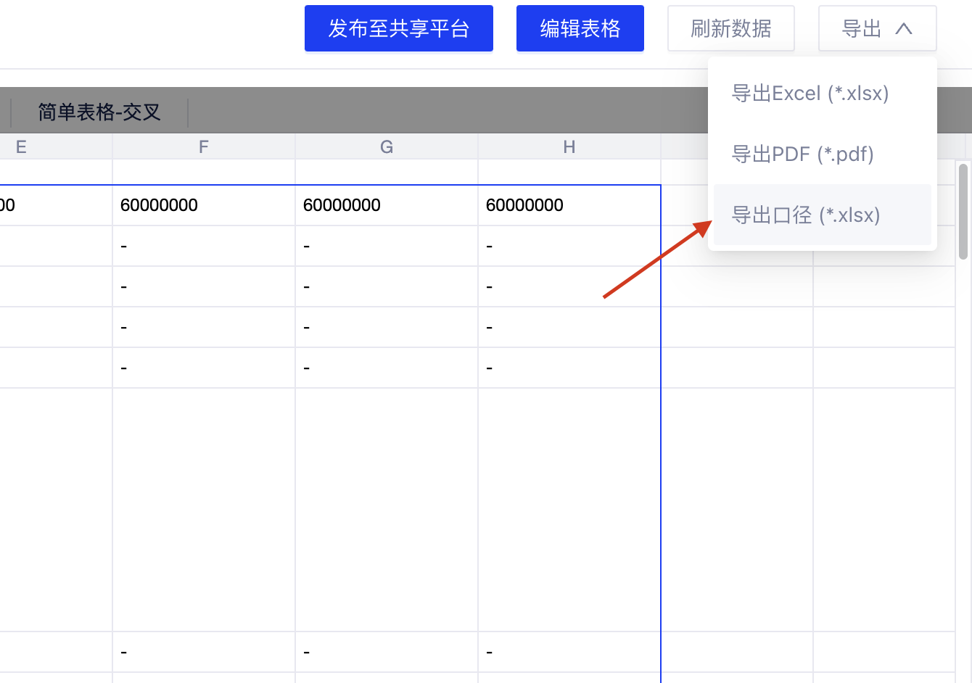Click the partially visible cell in column E
Image resolution: width=972 pixels, height=683 pixels.
(51, 205)
